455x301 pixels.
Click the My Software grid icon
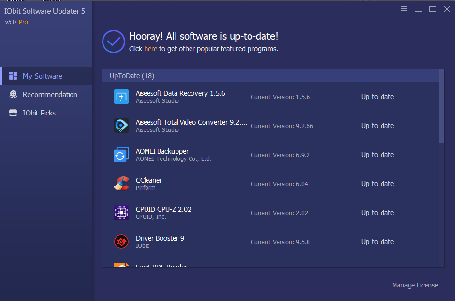(x=13, y=76)
